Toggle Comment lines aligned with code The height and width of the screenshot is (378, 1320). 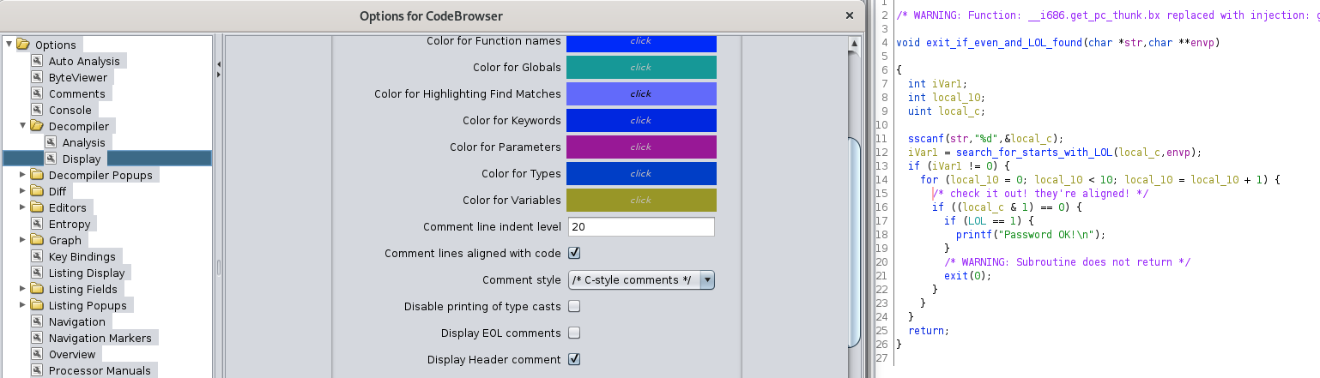574,253
